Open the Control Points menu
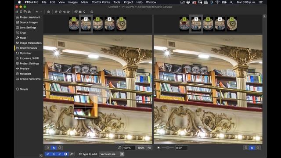 coord(101,2)
